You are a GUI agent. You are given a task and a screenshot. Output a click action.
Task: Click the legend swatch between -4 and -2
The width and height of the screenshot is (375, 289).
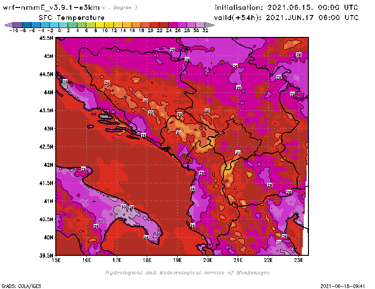tap(45, 25)
